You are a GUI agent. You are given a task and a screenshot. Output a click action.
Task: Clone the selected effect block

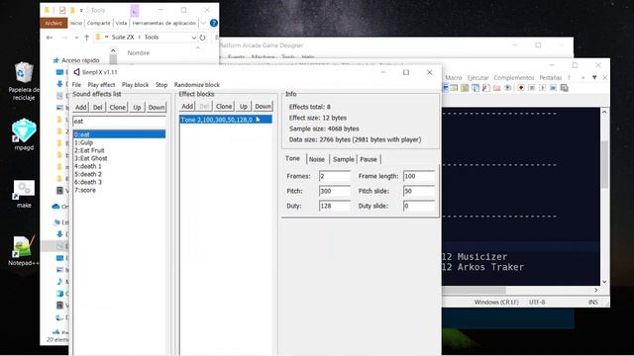pos(224,106)
